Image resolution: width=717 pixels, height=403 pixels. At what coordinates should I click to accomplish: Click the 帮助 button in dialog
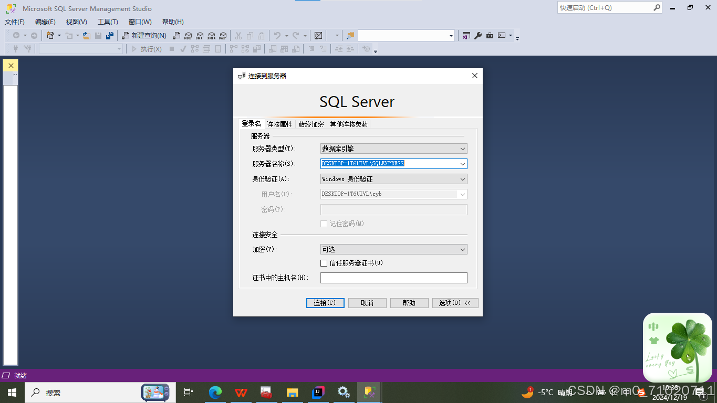(x=409, y=303)
